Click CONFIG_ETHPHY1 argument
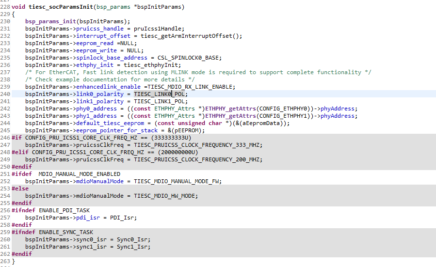The width and height of the screenshot is (436, 267). [x=283, y=116]
